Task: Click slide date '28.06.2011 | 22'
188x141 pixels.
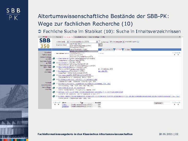Action: coord(169,134)
